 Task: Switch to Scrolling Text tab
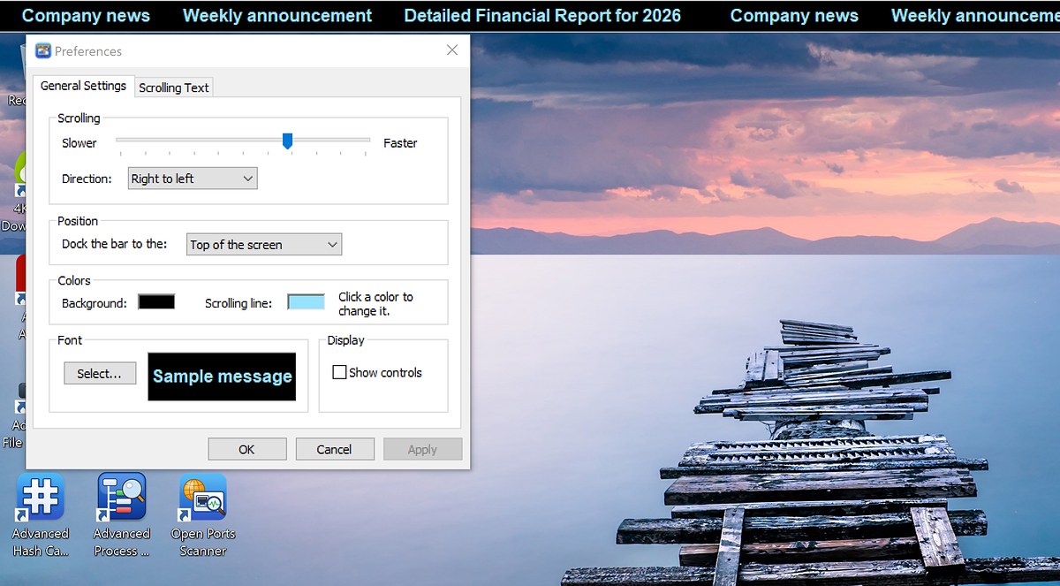coord(174,88)
